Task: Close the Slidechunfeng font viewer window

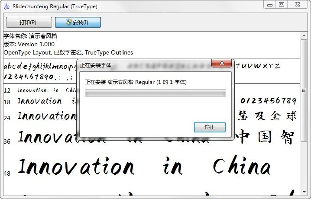Action: 298,5
